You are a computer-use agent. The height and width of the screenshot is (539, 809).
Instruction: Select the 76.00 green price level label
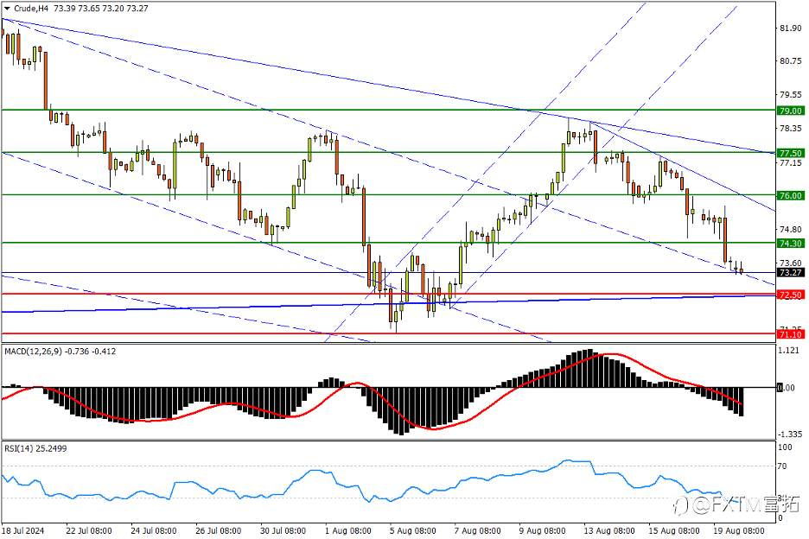click(791, 195)
